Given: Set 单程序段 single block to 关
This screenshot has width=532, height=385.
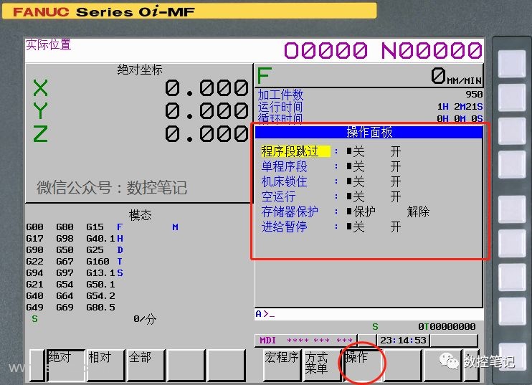Looking at the screenshot, I should coord(356,166).
